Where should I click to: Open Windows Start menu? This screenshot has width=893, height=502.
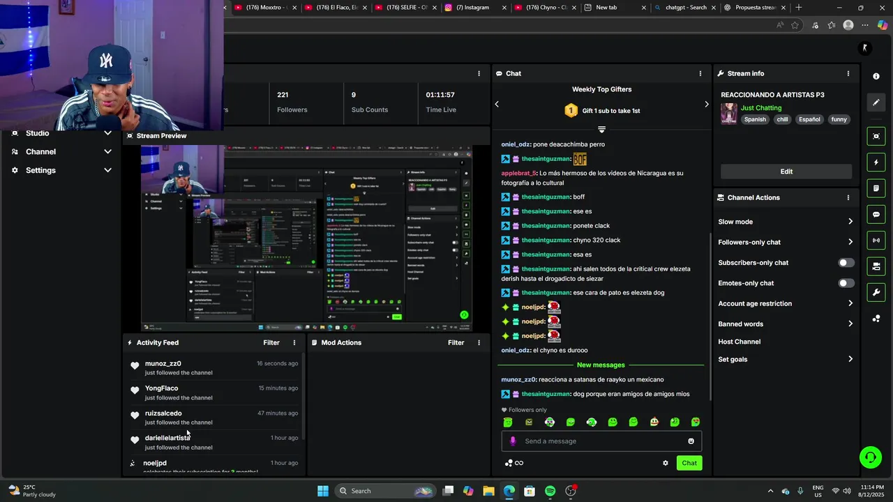[323, 491]
